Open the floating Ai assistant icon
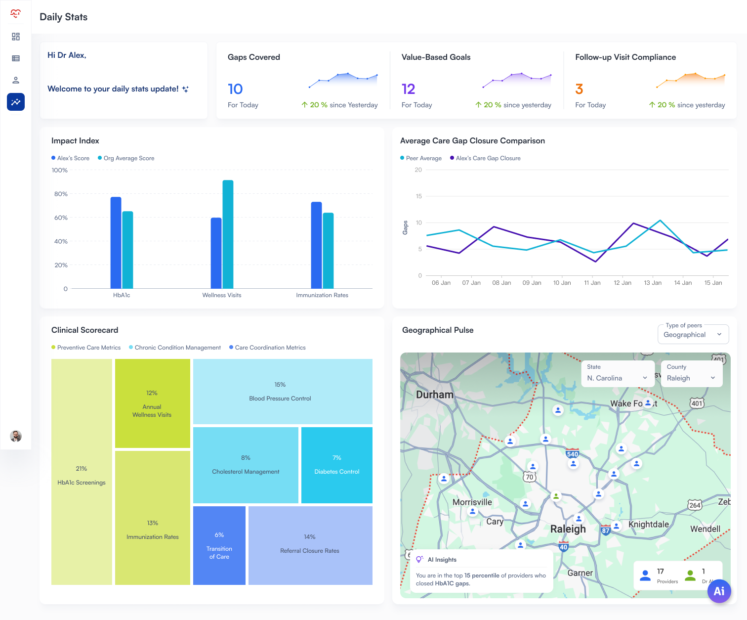The height and width of the screenshot is (620, 747). pos(719,591)
